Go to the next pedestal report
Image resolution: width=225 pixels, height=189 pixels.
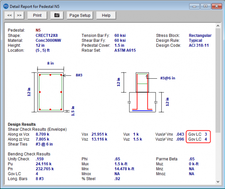[x=19, y=15]
